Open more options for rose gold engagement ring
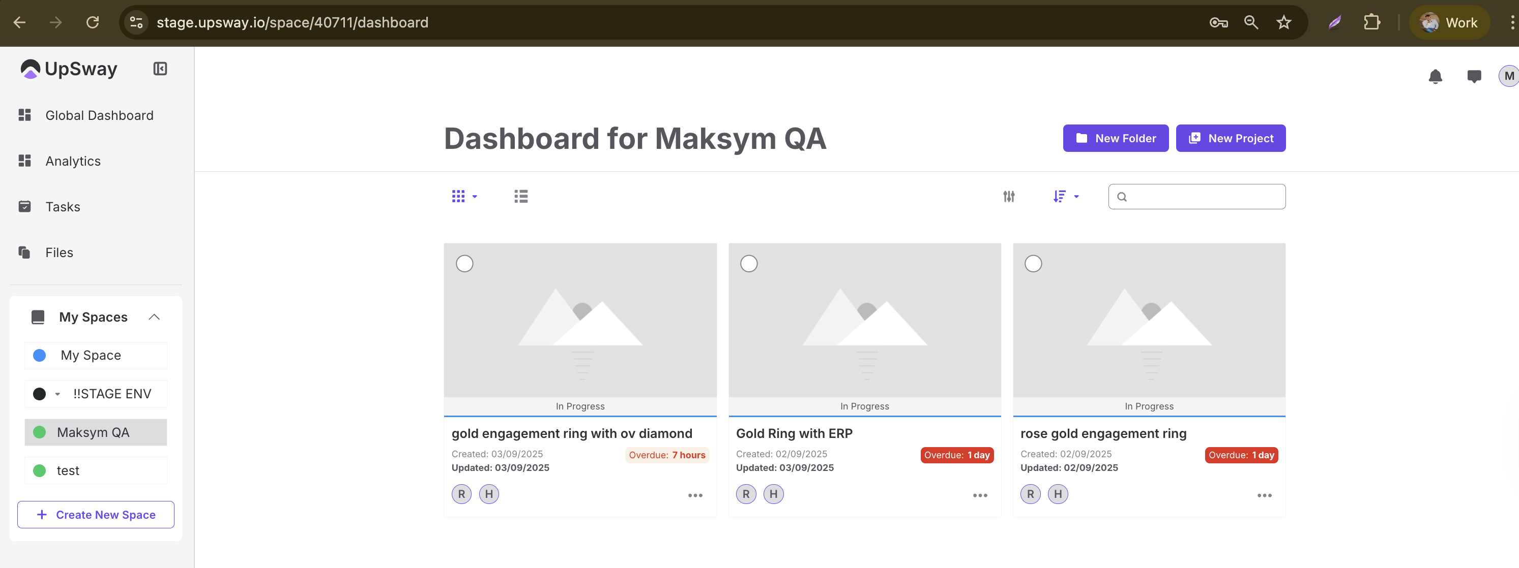 pos(1264,495)
